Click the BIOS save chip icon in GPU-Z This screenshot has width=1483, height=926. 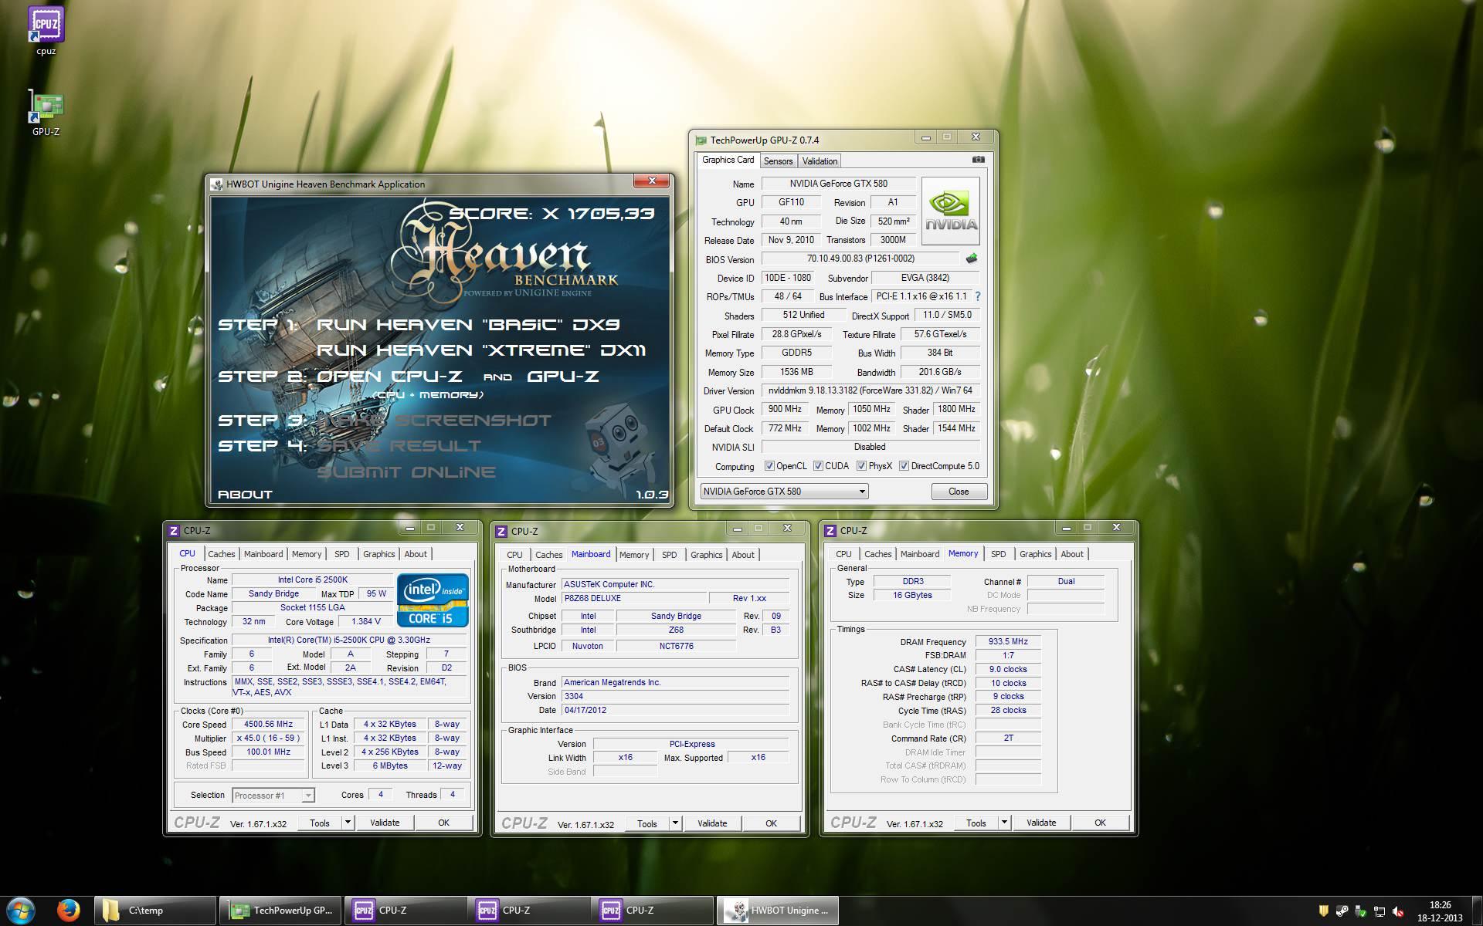coord(972,259)
